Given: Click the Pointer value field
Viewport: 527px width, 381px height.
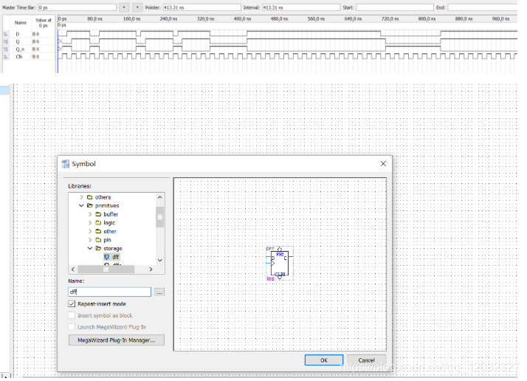Looking at the screenshot, I should pos(202,7).
